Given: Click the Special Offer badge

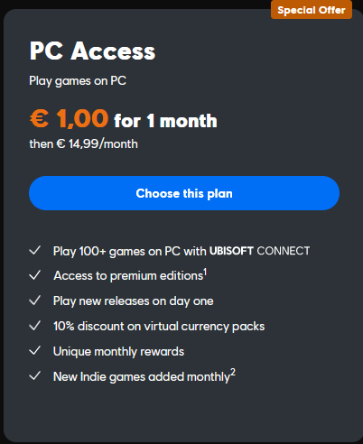Looking at the screenshot, I should [x=312, y=10].
